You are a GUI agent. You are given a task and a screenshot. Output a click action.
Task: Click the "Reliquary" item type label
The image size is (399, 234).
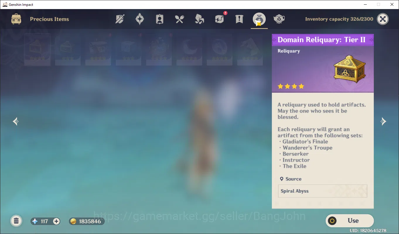pyautogui.click(x=289, y=51)
